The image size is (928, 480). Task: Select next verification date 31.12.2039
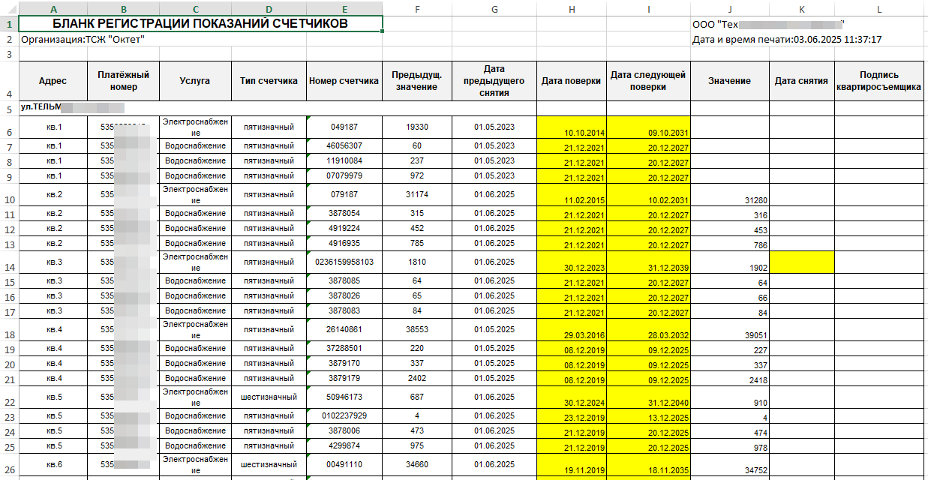pyautogui.click(x=648, y=262)
